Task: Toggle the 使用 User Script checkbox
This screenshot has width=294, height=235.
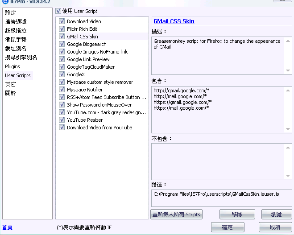Action: click(x=58, y=11)
